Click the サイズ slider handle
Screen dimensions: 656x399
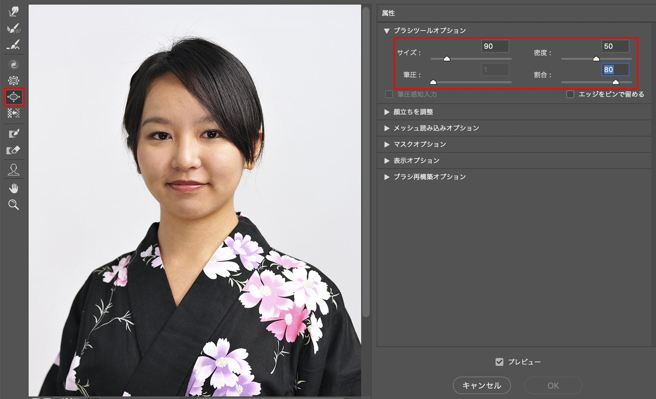coord(447,59)
